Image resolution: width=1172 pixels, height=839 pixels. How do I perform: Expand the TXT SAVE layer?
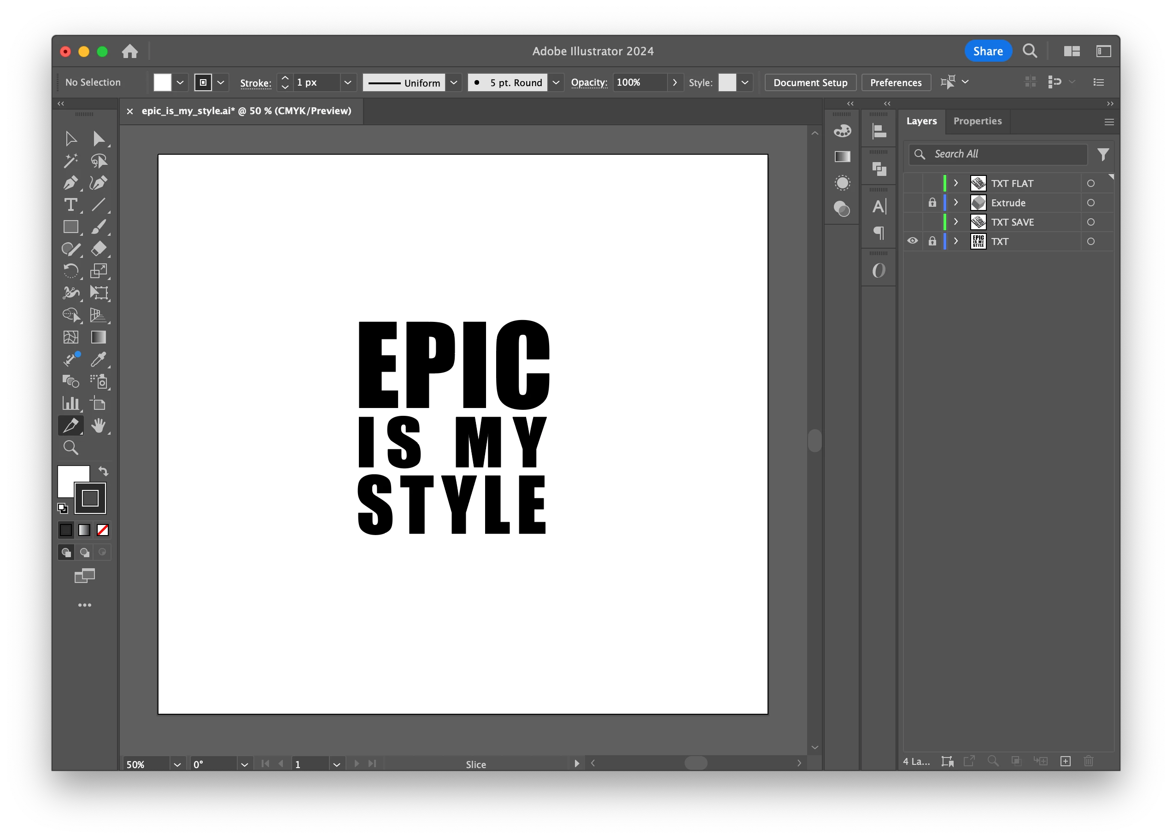[956, 222]
